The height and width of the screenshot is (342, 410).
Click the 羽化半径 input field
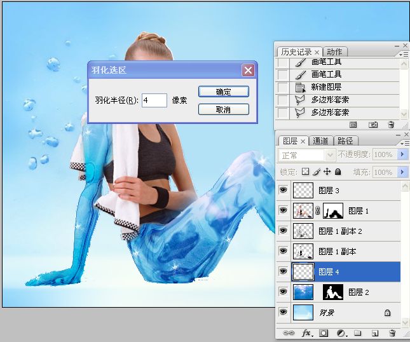coord(154,100)
